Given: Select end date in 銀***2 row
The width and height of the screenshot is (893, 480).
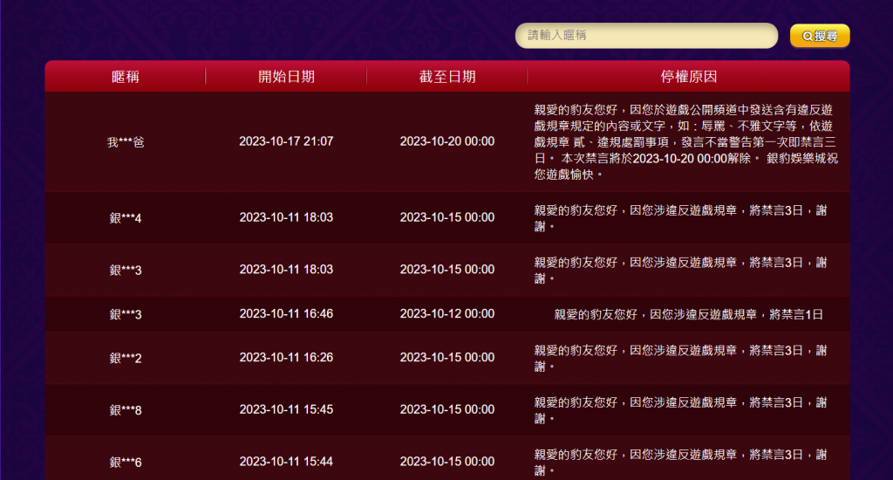Looking at the screenshot, I should point(447,358).
